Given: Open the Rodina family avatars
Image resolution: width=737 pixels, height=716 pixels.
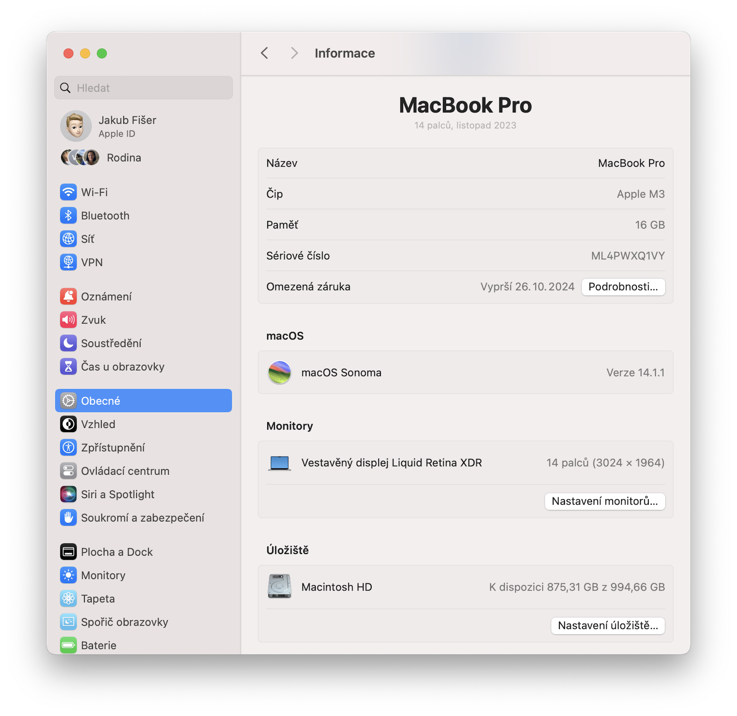Looking at the screenshot, I should pyautogui.click(x=80, y=158).
